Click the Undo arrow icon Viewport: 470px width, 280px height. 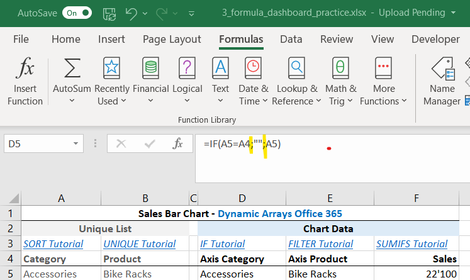[x=131, y=13]
